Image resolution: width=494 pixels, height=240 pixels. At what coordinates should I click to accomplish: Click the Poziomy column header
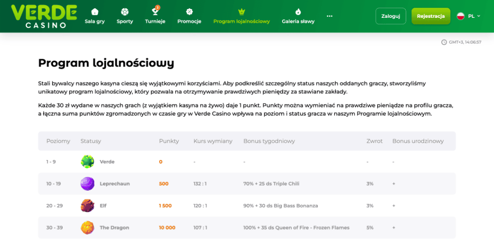[58, 141]
